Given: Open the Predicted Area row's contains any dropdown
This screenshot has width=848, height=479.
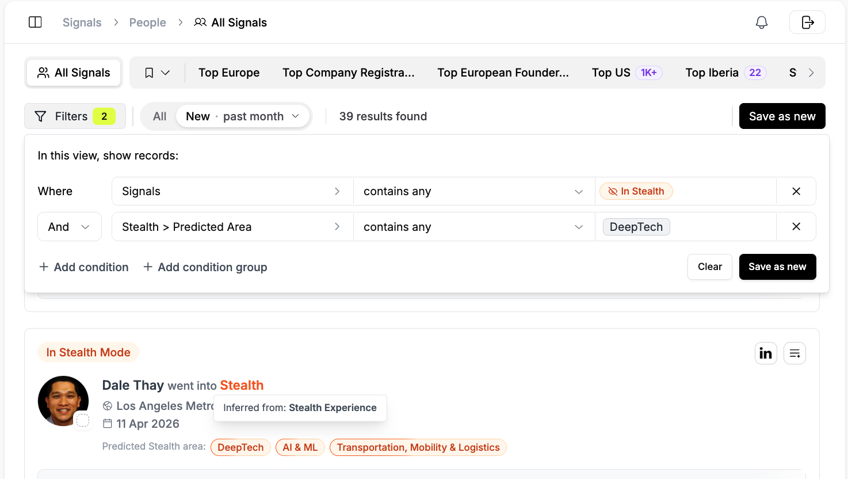Looking at the screenshot, I should (x=474, y=227).
